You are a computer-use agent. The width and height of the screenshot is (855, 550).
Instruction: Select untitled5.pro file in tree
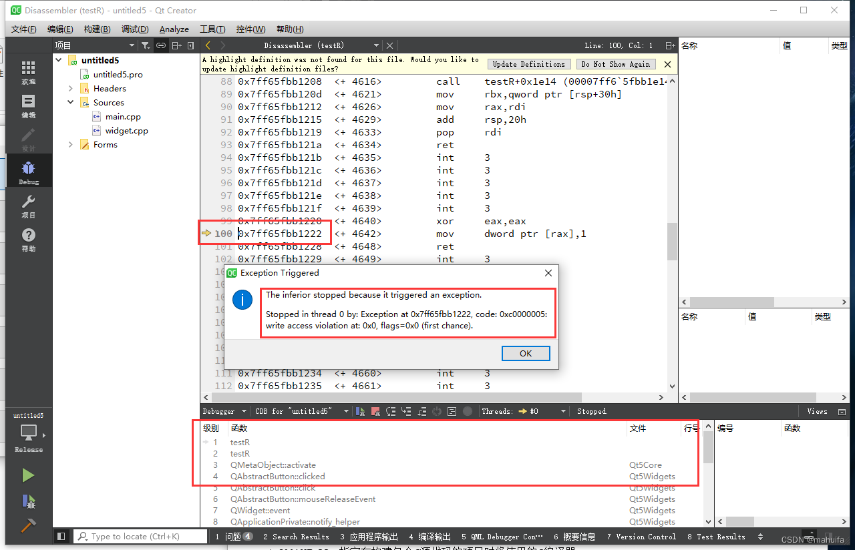coord(118,74)
